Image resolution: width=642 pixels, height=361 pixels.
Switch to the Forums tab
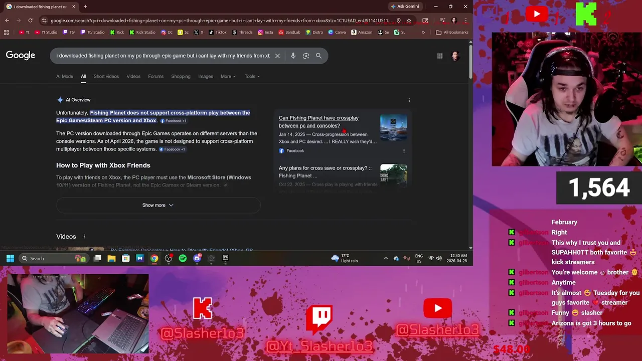pos(155,76)
